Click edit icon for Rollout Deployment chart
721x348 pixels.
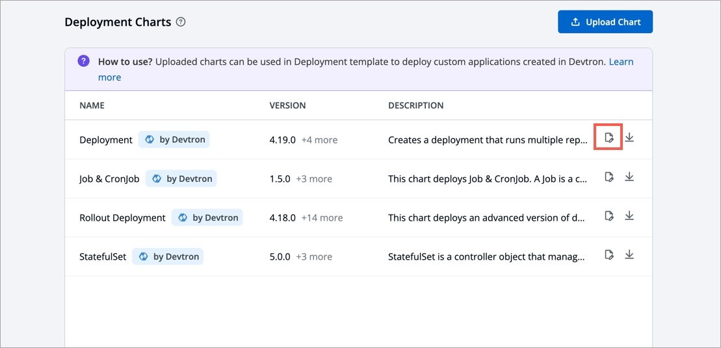click(609, 216)
